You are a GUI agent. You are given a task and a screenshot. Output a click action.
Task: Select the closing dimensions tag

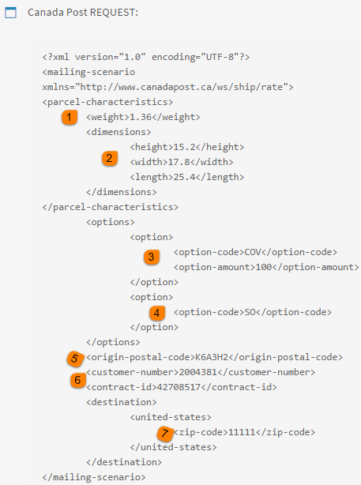tap(122, 192)
